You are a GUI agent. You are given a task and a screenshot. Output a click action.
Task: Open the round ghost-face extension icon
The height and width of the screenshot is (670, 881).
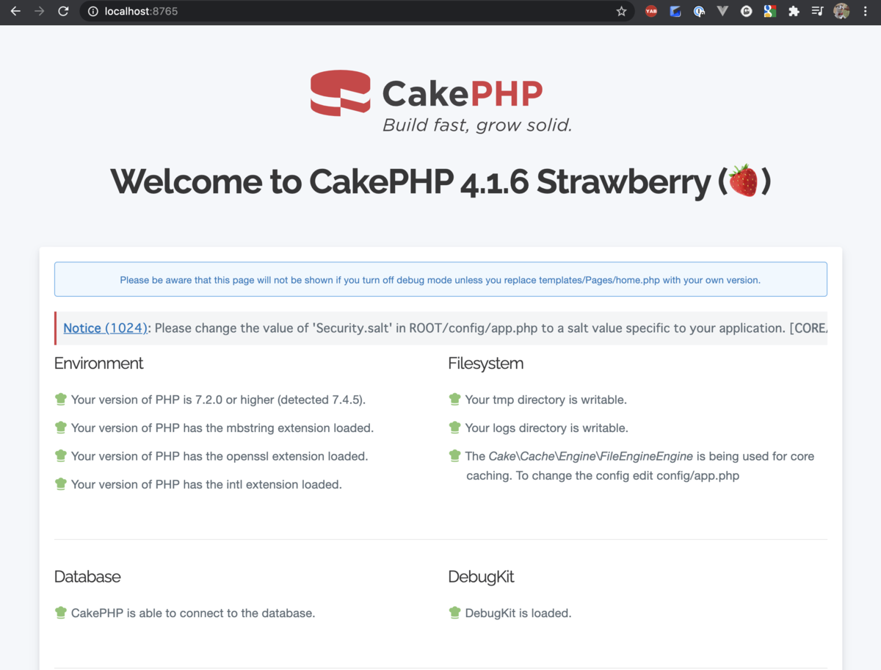point(746,11)
